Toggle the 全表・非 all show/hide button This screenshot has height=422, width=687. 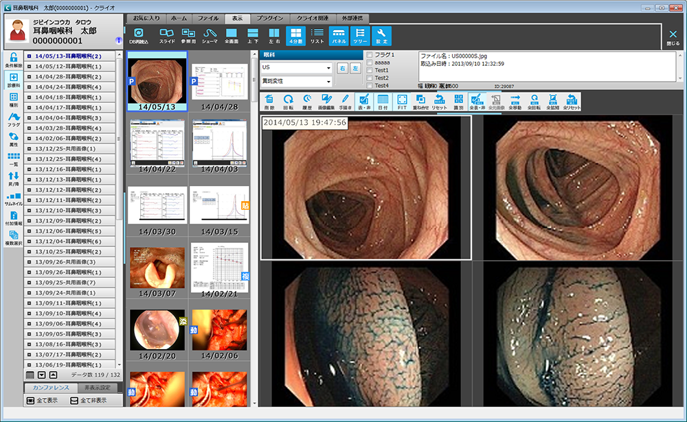[x=477, y=102]
